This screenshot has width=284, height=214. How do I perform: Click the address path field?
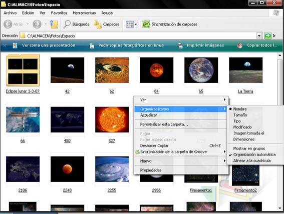tap(139, 36)
